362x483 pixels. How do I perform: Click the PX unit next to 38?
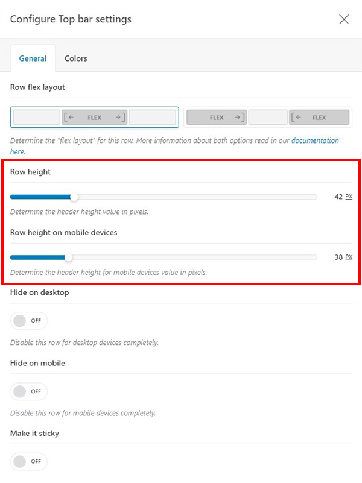[x=349, y=257]
